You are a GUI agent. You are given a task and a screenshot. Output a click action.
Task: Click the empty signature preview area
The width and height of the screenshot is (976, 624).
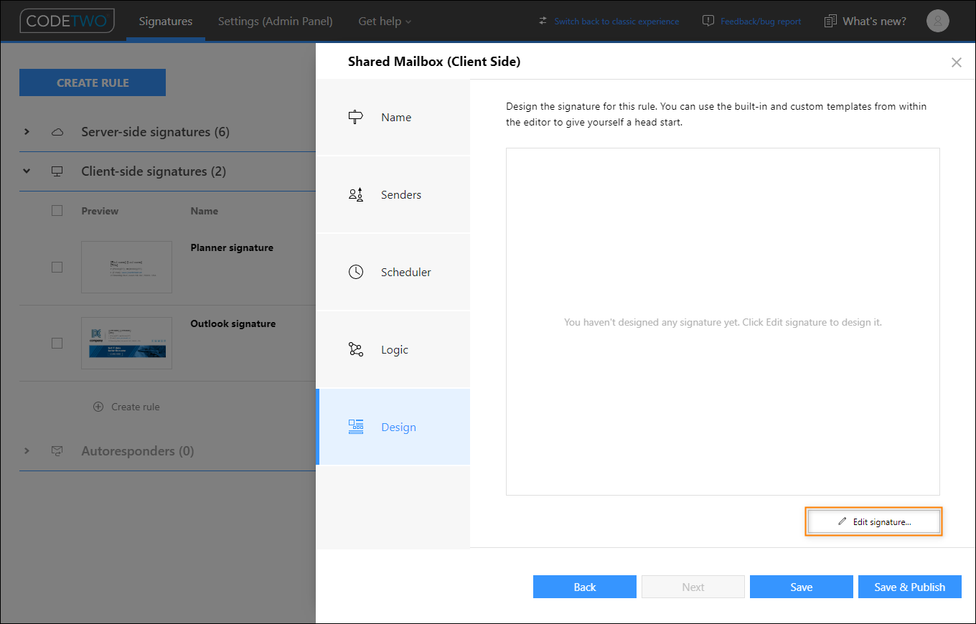(723, 321)
